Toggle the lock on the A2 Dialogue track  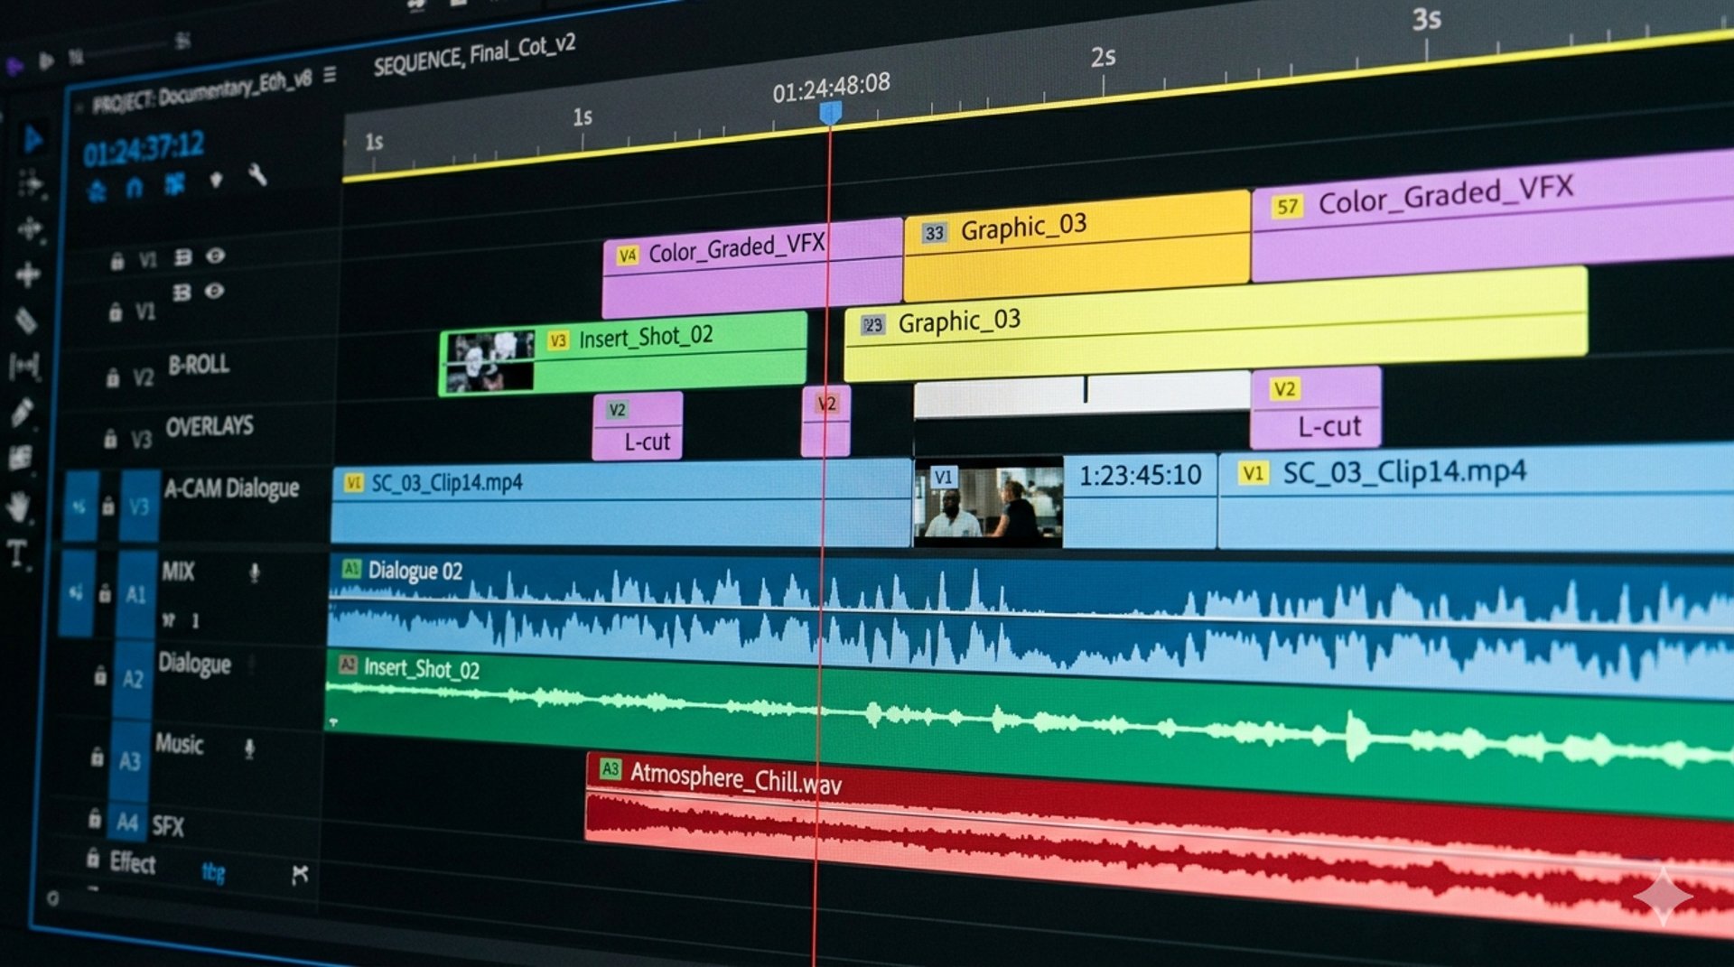100,675
